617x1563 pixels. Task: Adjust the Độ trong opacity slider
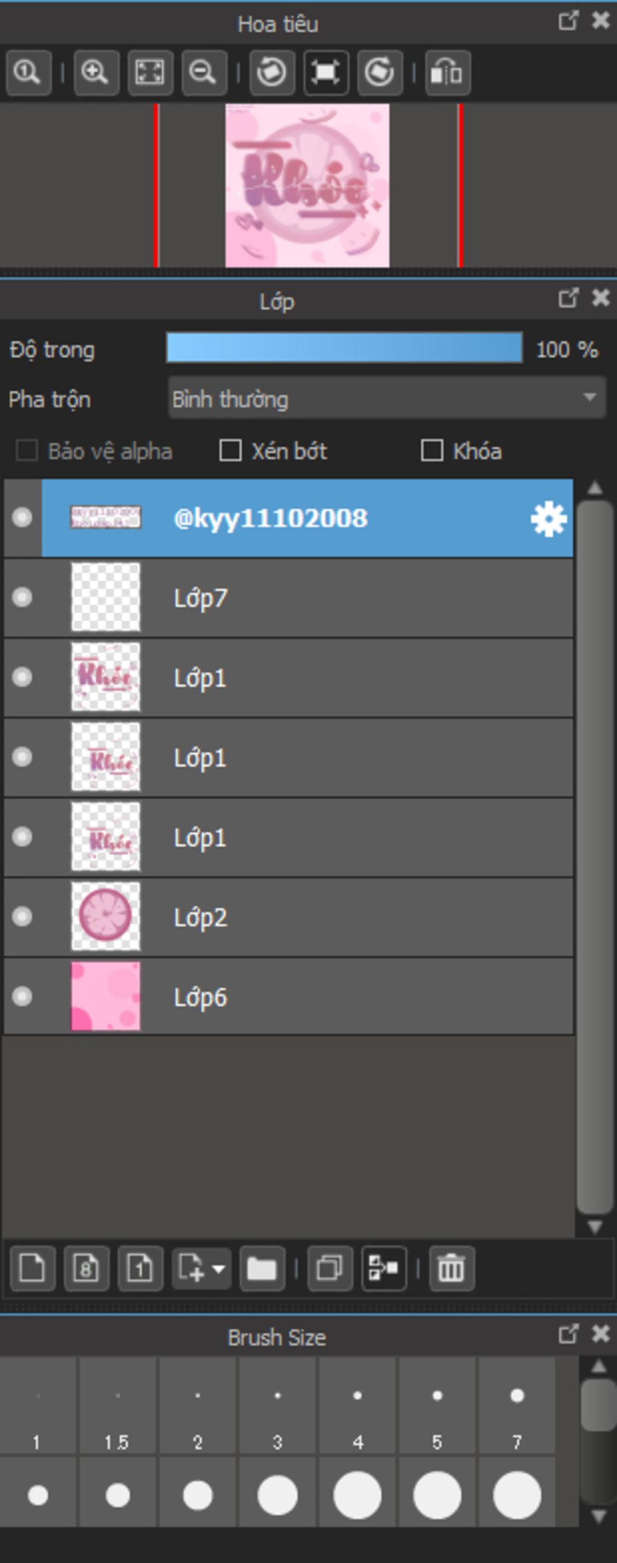[344, 348]
